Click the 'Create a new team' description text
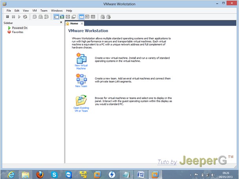Screen dimensions: 239x179 133,80
